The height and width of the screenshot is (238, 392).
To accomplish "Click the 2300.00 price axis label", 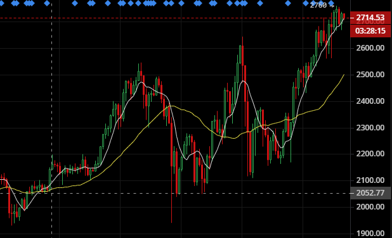I will [x=370, y=128].
